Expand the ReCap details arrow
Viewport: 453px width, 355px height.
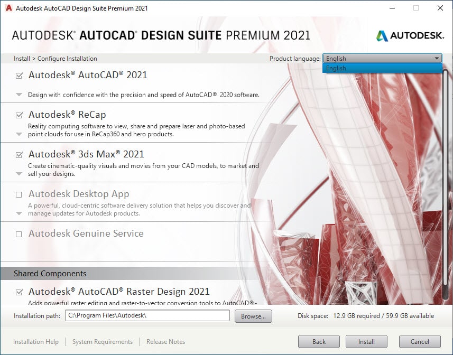[19, 134]
